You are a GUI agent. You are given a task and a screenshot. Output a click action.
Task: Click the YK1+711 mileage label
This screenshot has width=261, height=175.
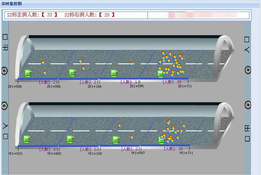[186, 153]
